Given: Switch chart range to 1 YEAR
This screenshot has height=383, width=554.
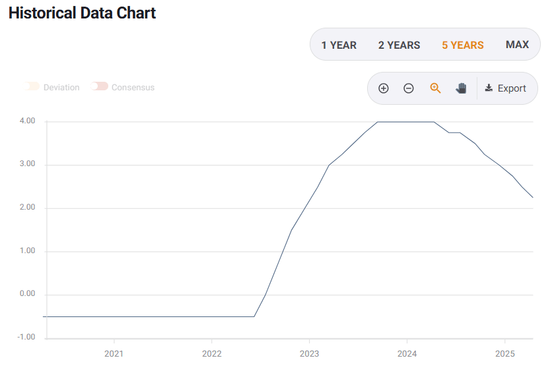Looking at the screenshot, I should coord(339,45).
